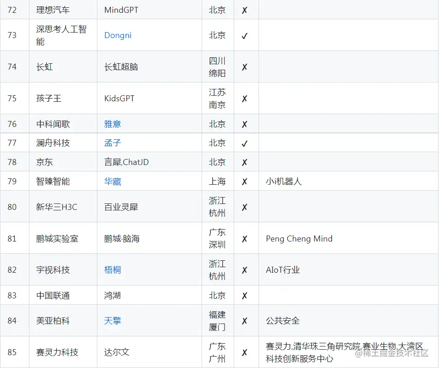Select the 长虹超脑 model cell
This screenshot has height=368, width=439.
122,66
